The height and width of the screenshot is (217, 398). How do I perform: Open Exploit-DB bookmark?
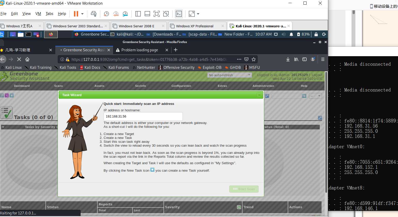(x=209, y=68)
